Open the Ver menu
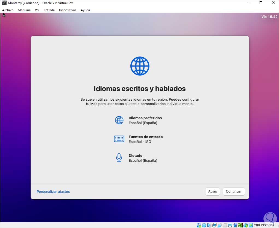 click(37, 10)
